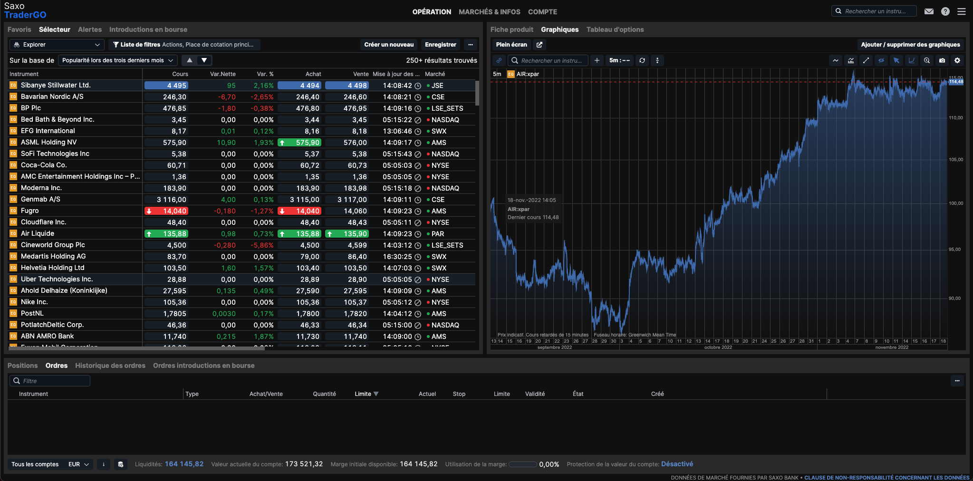Toggle the chart link instrument icon

499,60
